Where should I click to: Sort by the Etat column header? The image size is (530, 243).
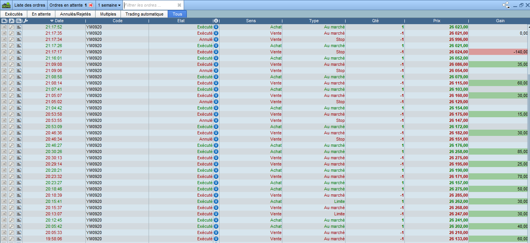(181, 21)
